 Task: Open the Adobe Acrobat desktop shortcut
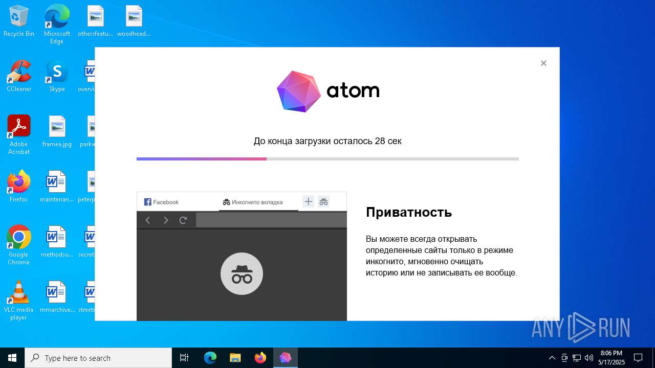point(19,134)
